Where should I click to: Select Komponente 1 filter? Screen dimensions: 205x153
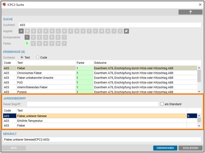pos(27,37)
